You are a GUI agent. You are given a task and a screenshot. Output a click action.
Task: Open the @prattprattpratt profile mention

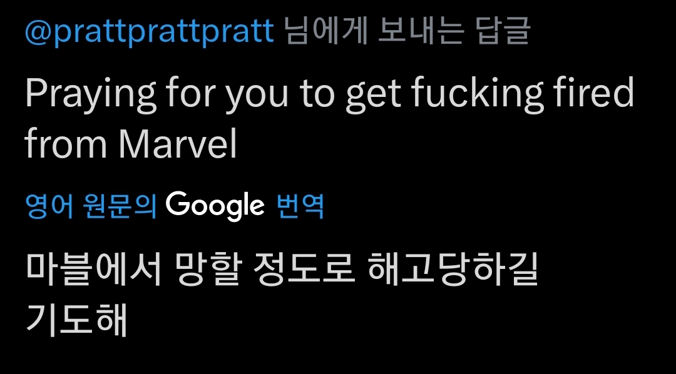[149, 31]
